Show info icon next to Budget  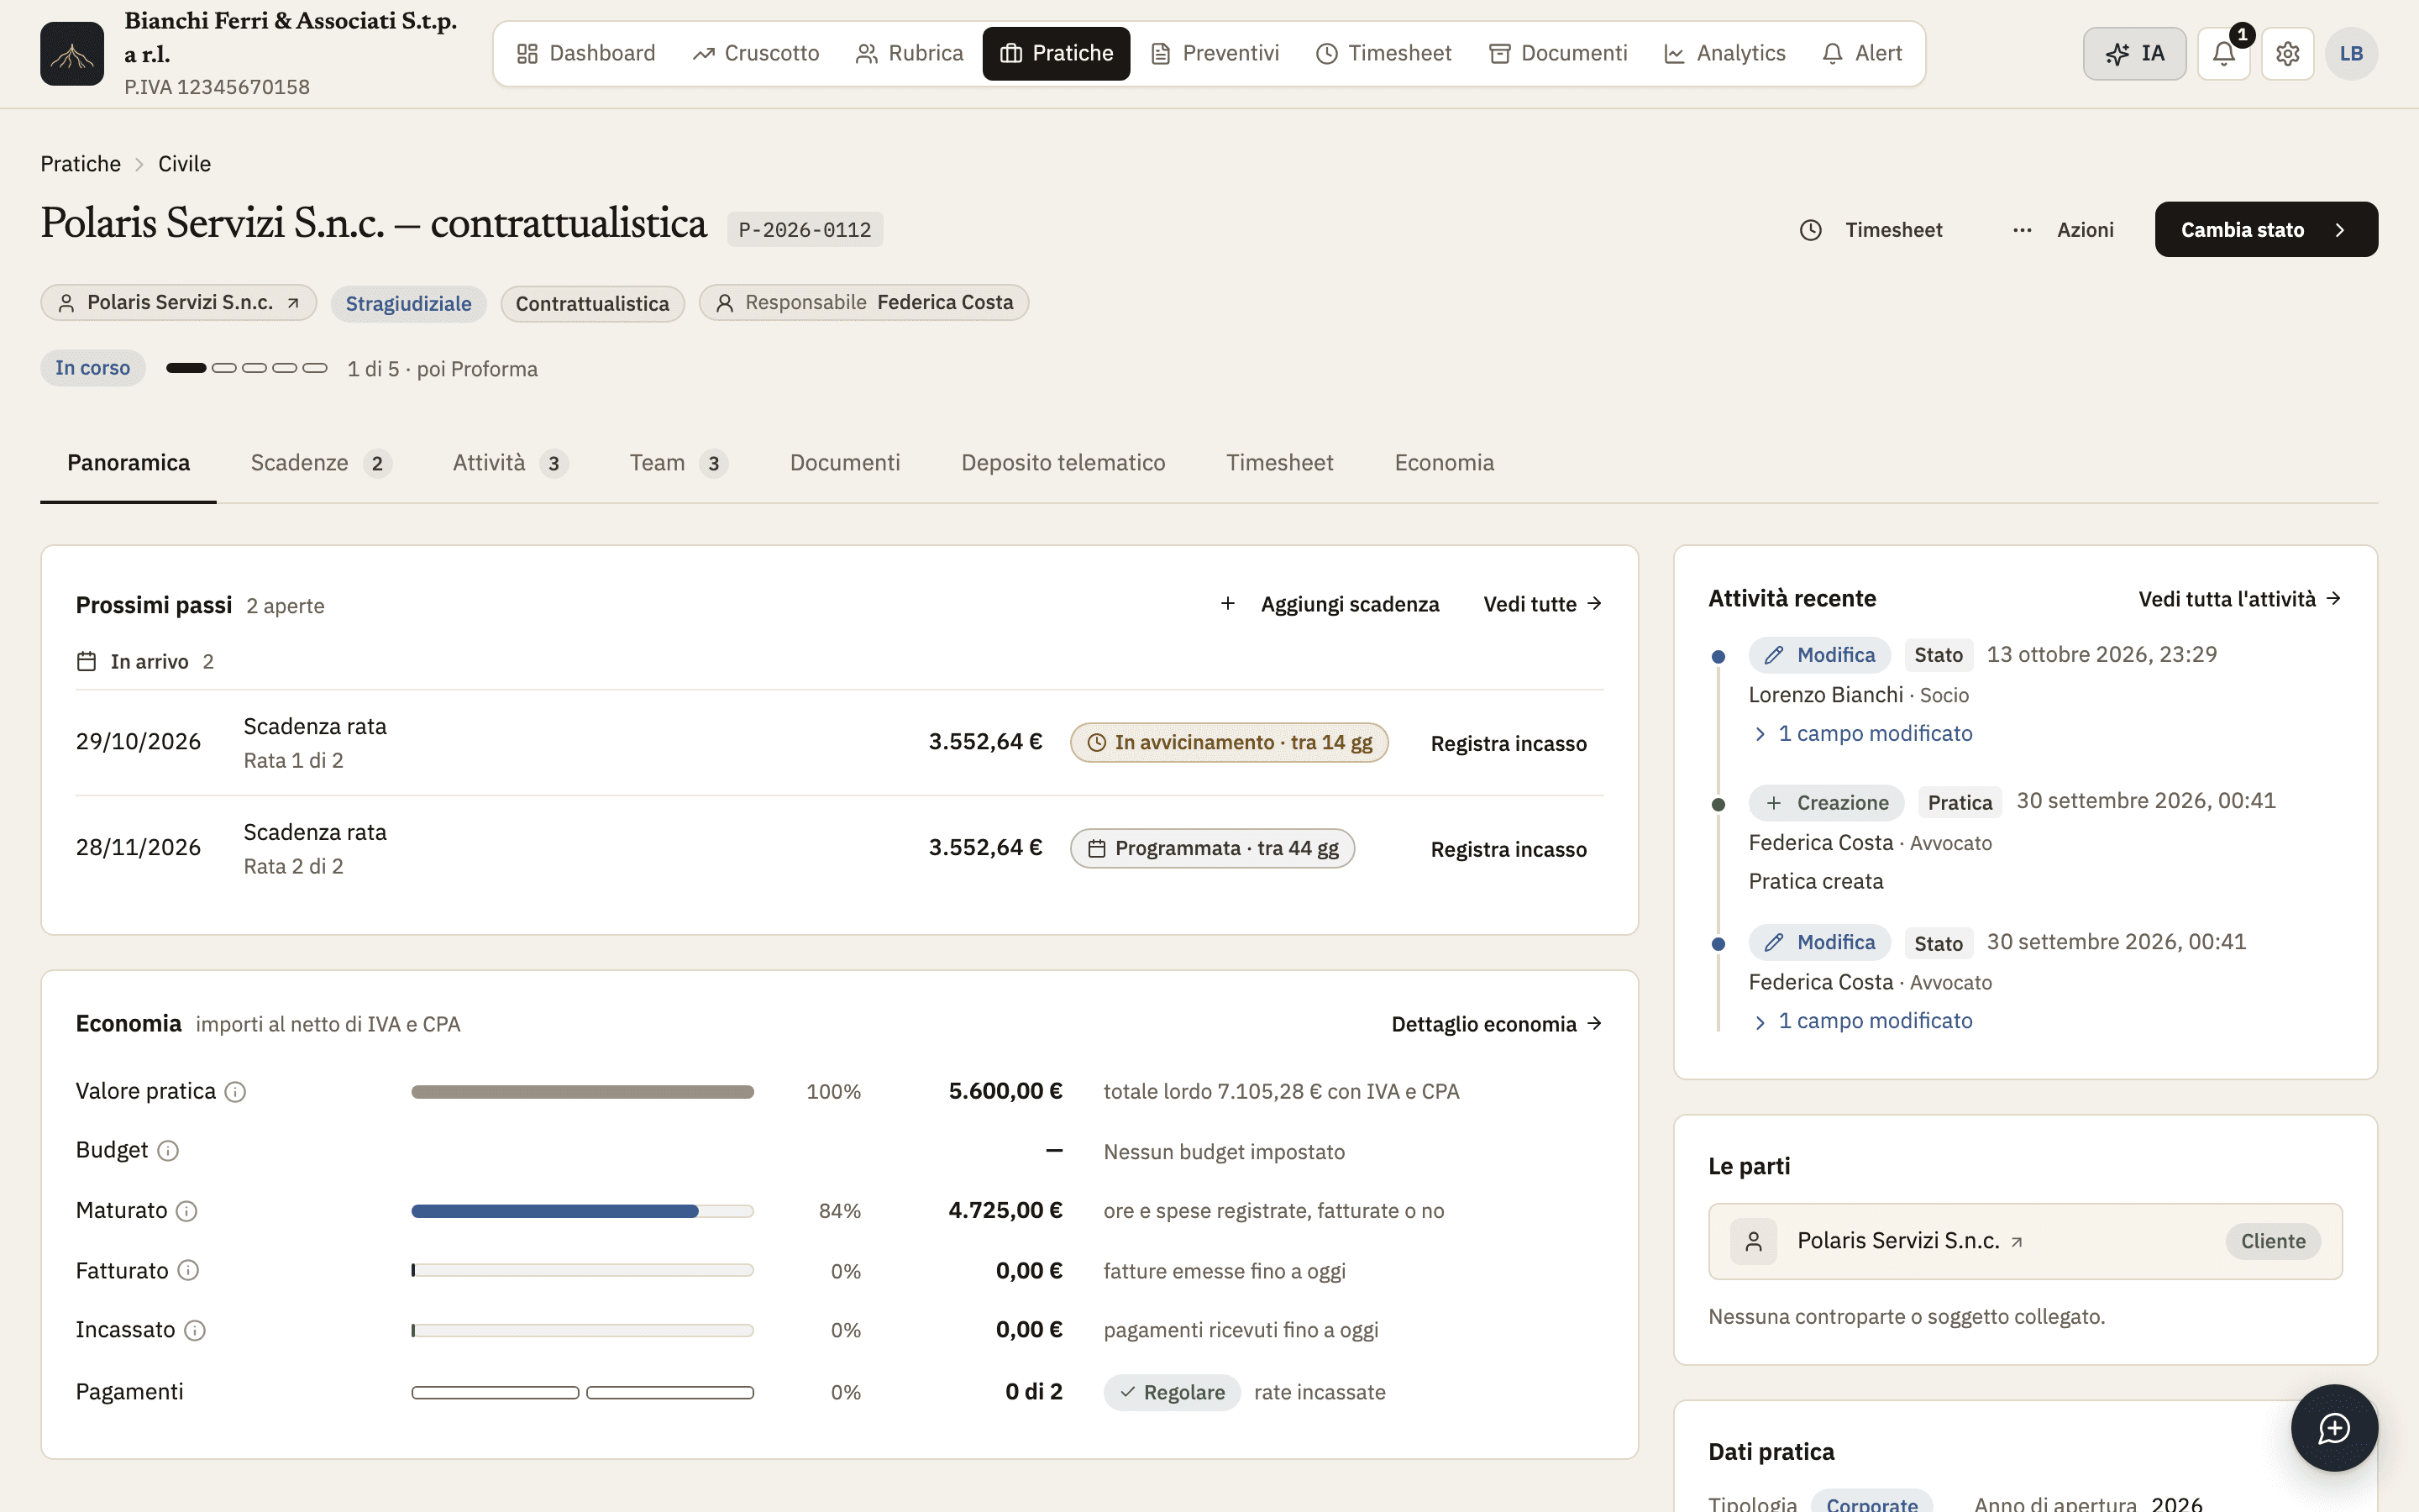(168, 1151)
